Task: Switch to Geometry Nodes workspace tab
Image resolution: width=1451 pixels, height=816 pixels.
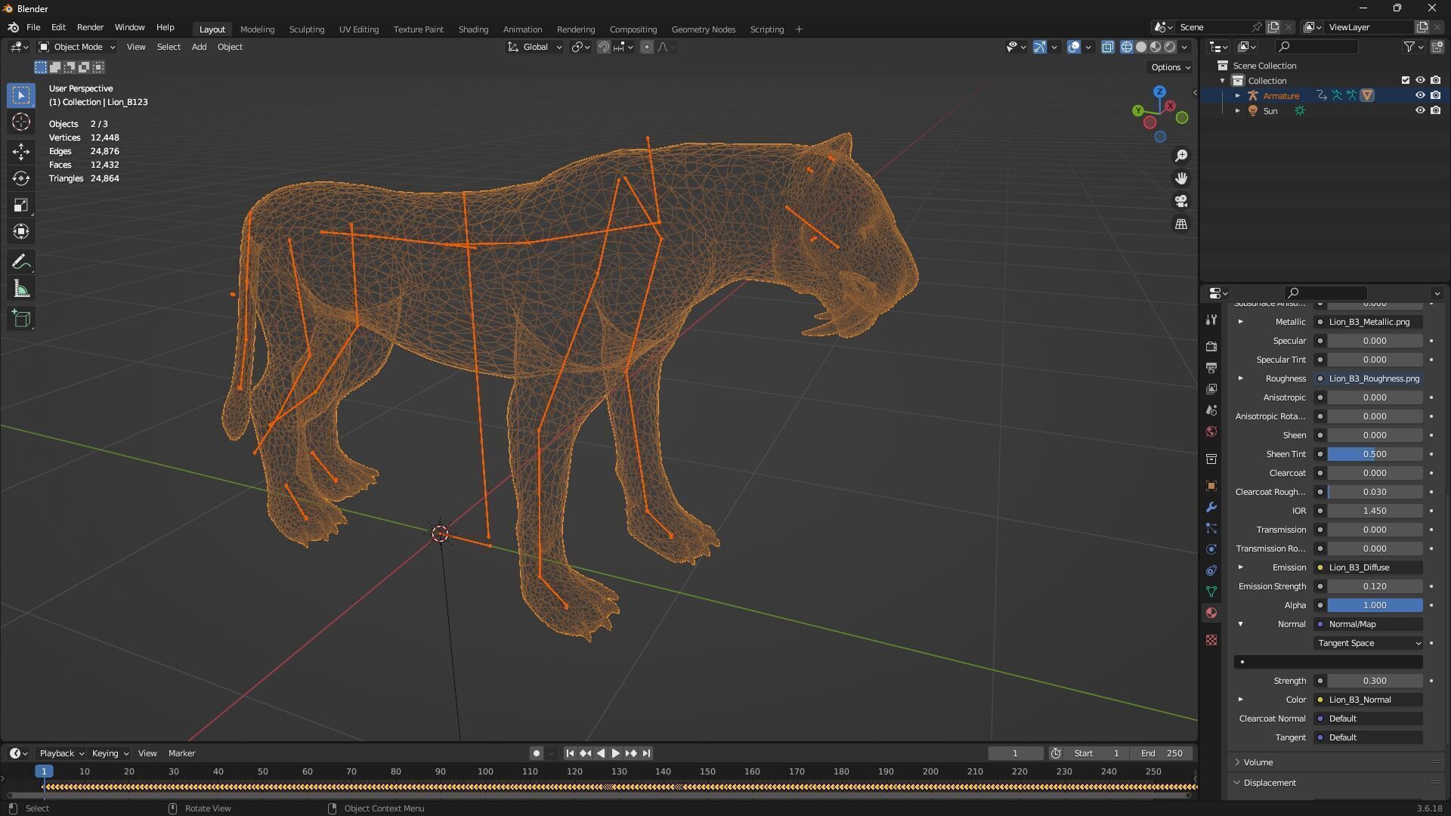Action: click(703, 29)
